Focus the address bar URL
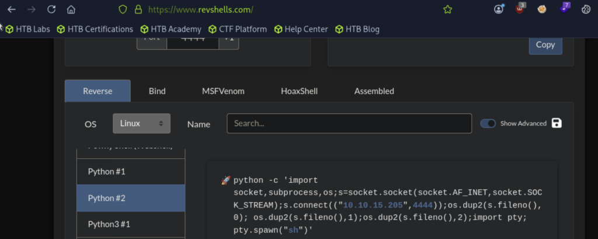The height and width of the screenshot is (239, 598). [x=201, y=9]
